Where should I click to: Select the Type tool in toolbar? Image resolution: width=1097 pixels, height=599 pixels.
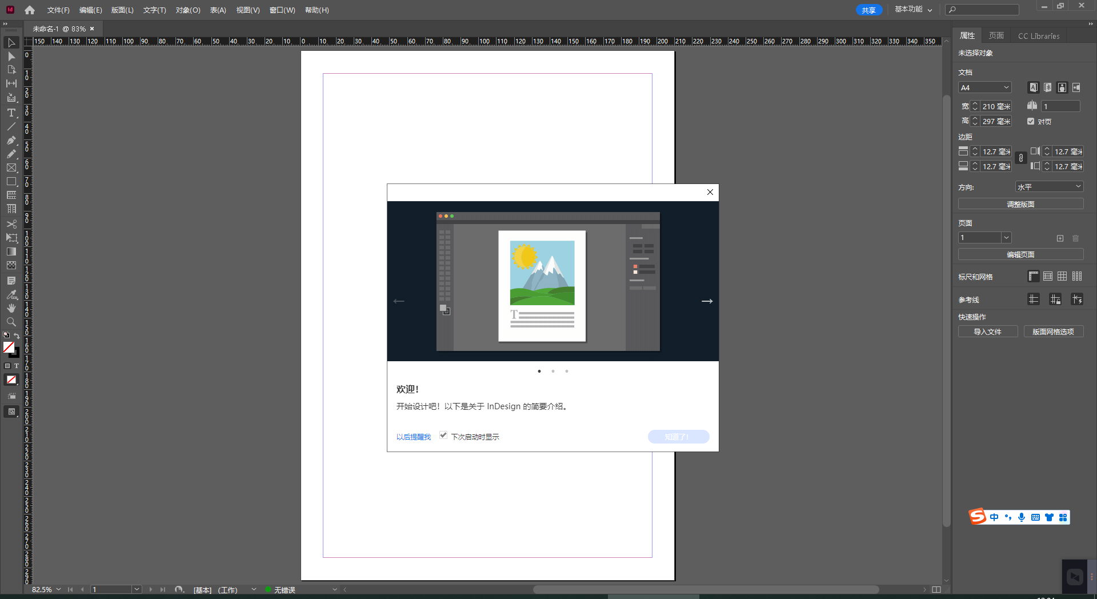[11, 113]
